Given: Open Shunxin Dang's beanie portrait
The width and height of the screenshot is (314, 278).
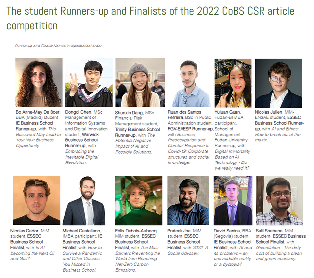Looking at the screenshot, I should (140, 82).
